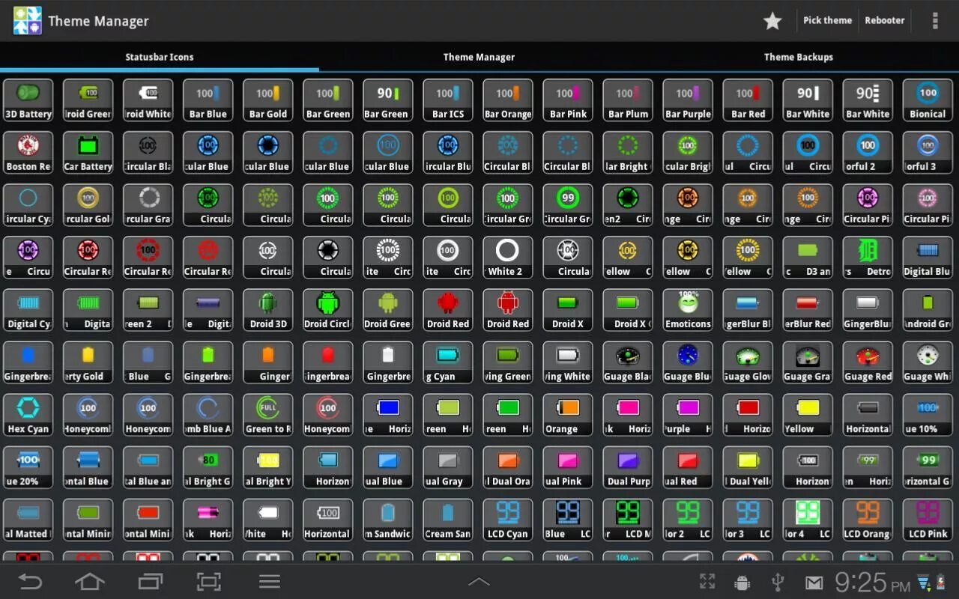The height and width of the screenshot is (599, 959).
Task: Pick the Bar Gold battery icon
Action: coord(268,100)
